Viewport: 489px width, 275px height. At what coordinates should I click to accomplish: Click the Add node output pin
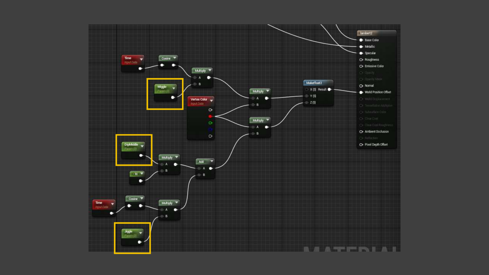pos(211,168)
